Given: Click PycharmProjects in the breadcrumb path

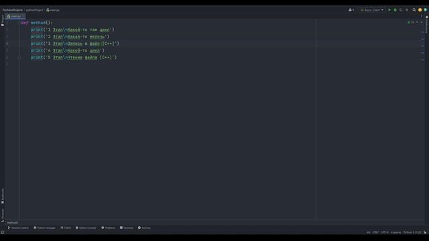Looking at the screenshot, I should [x=13, y=10].
